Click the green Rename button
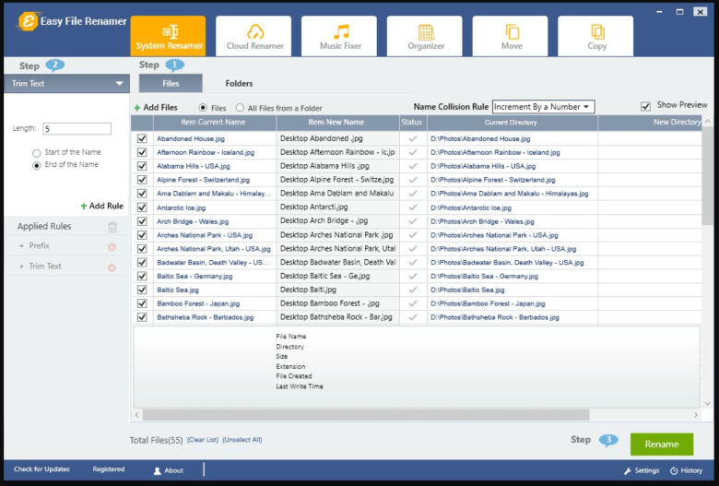This screenshot has height=486, width=719. pyautogui.click(x=662, y=445)
